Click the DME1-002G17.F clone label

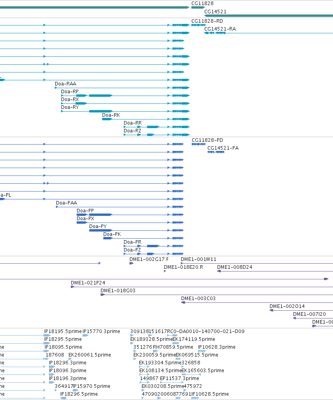click(x=149, y=259)
